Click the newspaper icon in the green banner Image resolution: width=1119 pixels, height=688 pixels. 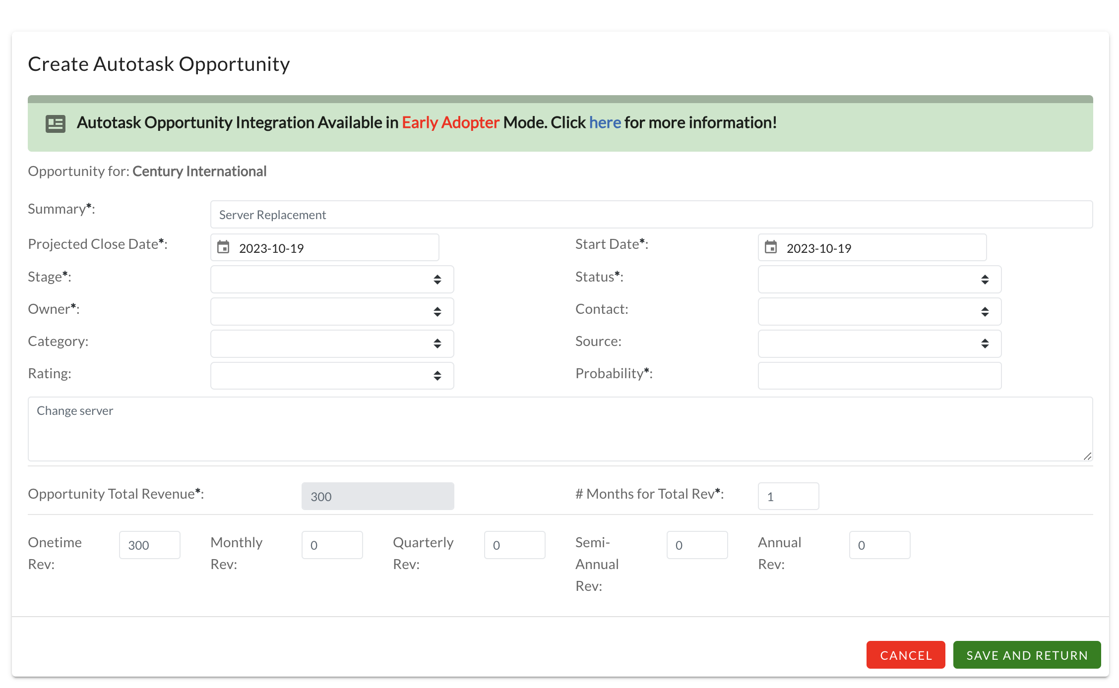[55, 123]
